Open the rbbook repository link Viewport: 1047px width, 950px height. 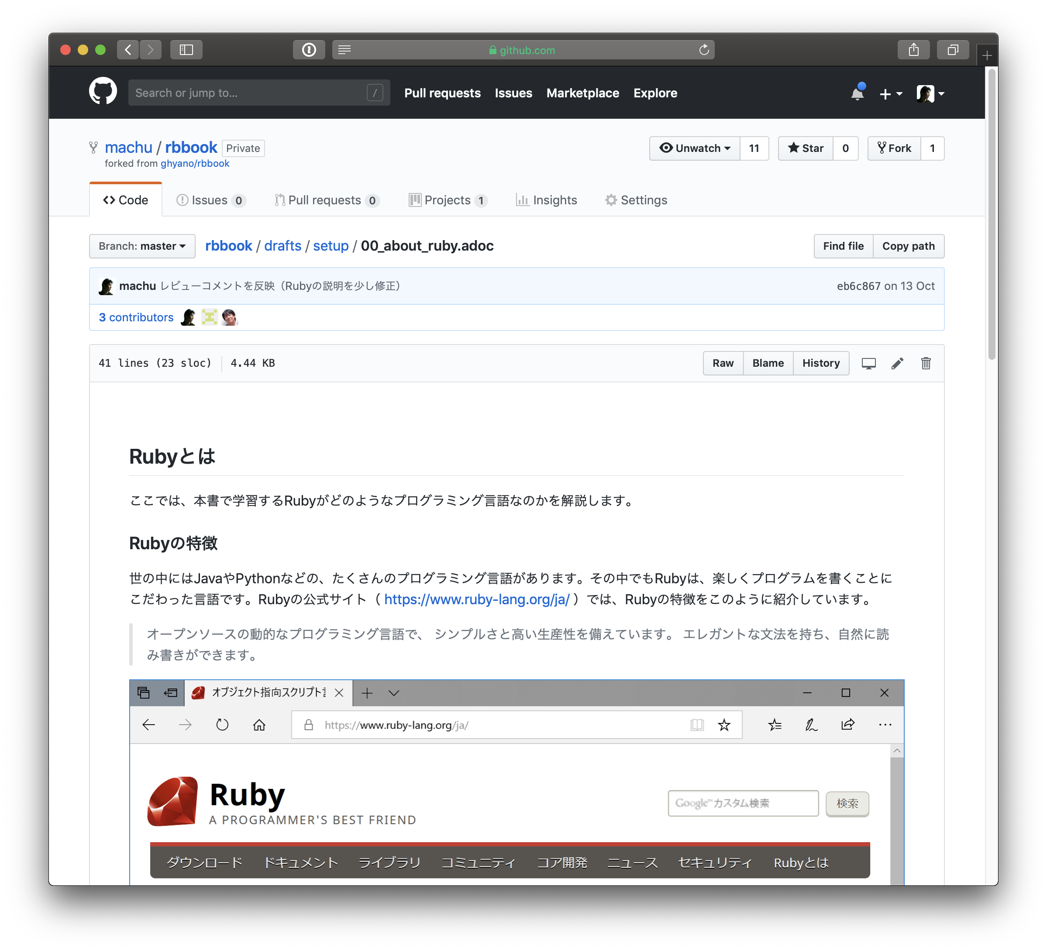click(x=191, y=148)
